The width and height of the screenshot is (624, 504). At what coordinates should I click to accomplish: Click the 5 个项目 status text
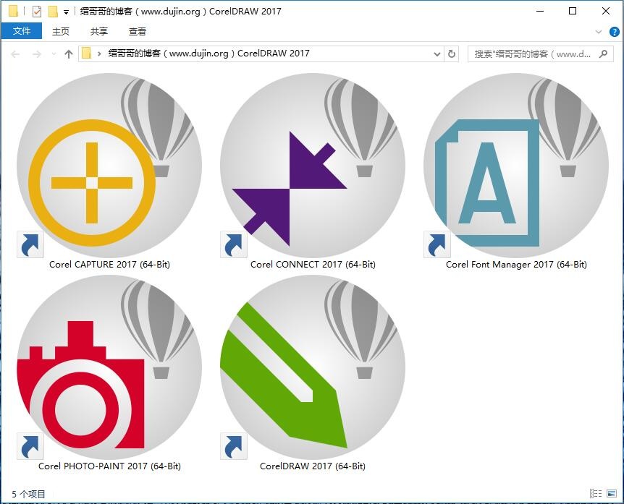28,494
